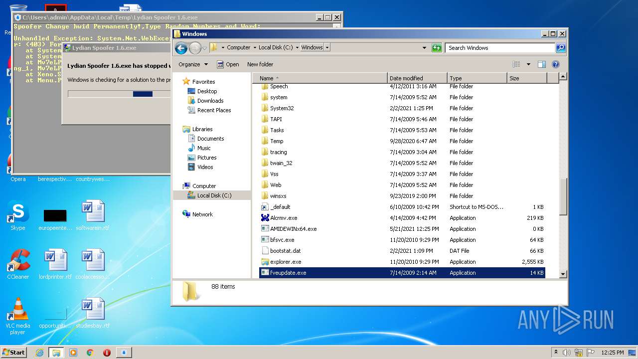The image size is (638, 359).
Task: Go back with Explorer's Back arrow
Action: pos(181,48)
